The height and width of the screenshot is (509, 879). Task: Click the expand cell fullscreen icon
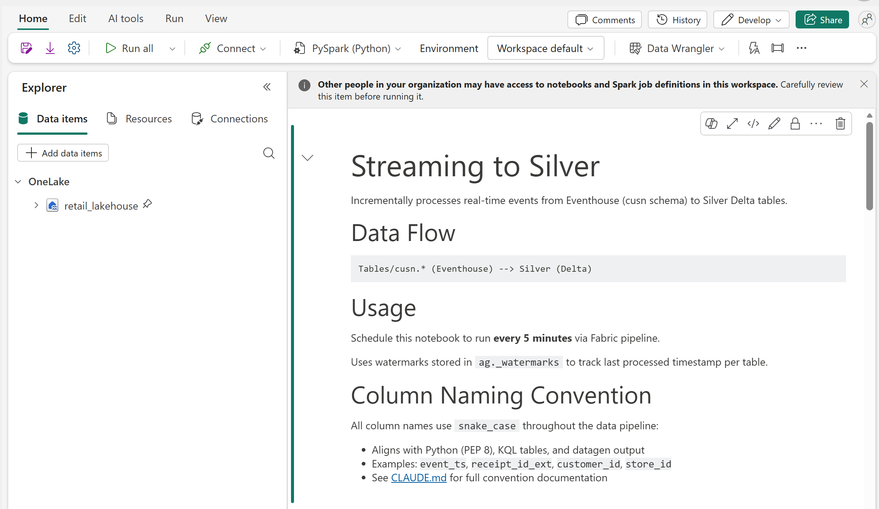[732, 124]
